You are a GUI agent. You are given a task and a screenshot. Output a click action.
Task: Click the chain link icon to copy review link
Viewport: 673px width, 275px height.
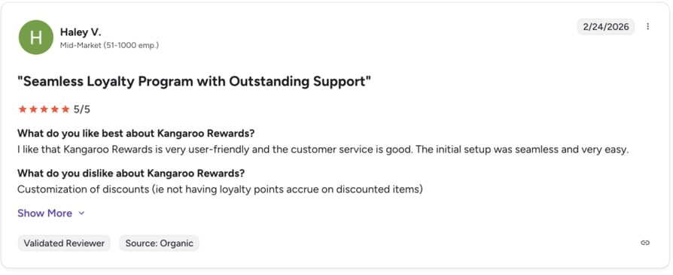(x=645, y=243)
